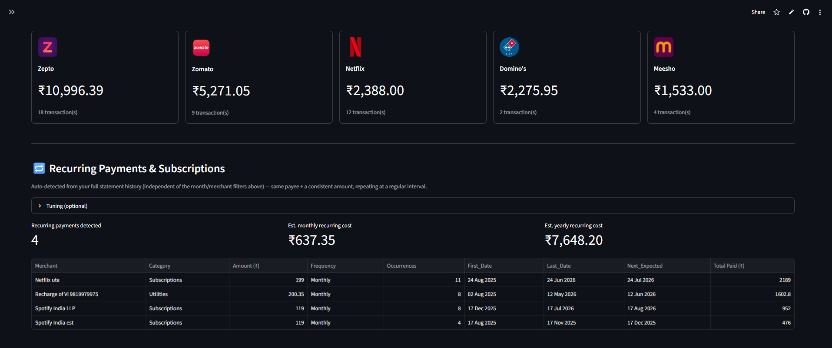Click the Est. monthly recurring cost value ₹637.35

[312, 240]
